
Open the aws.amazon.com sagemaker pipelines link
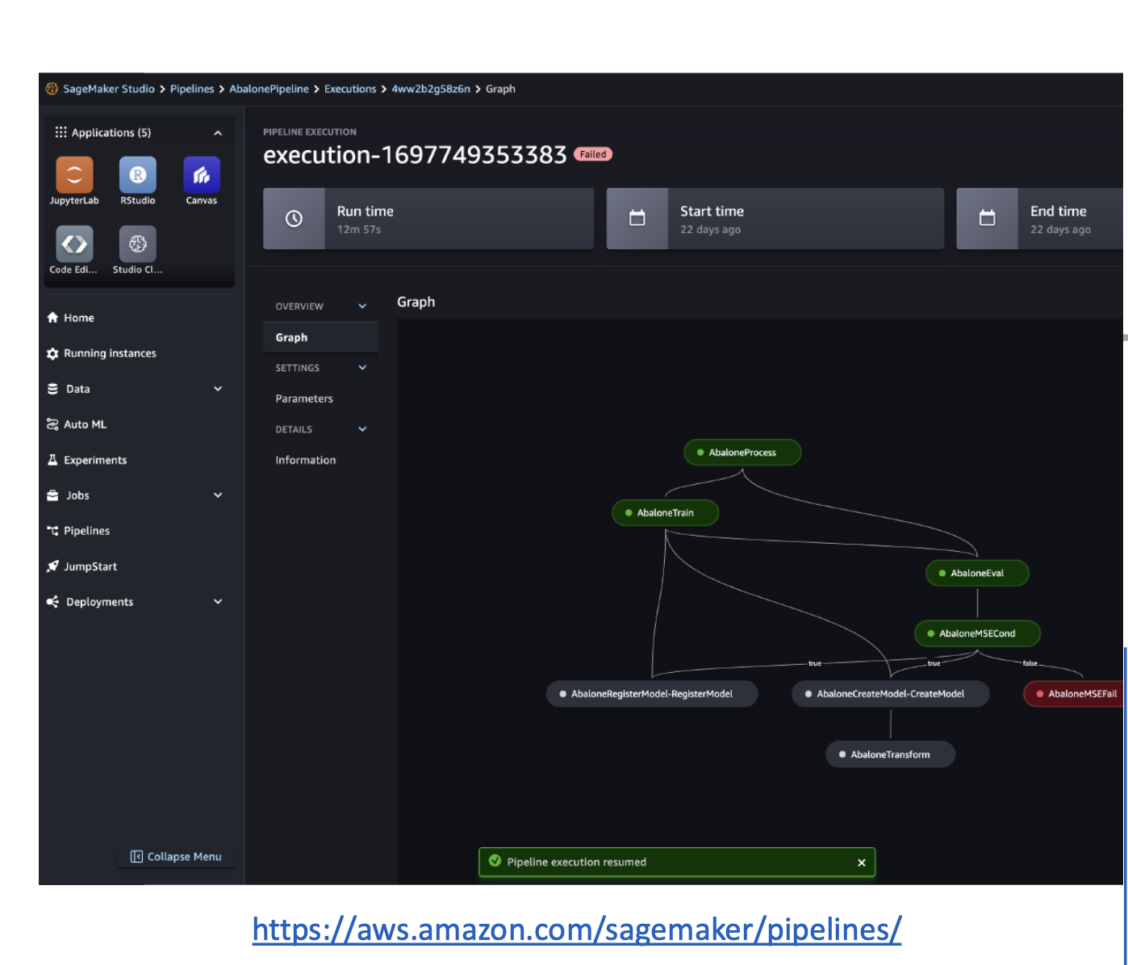(576, 929)
